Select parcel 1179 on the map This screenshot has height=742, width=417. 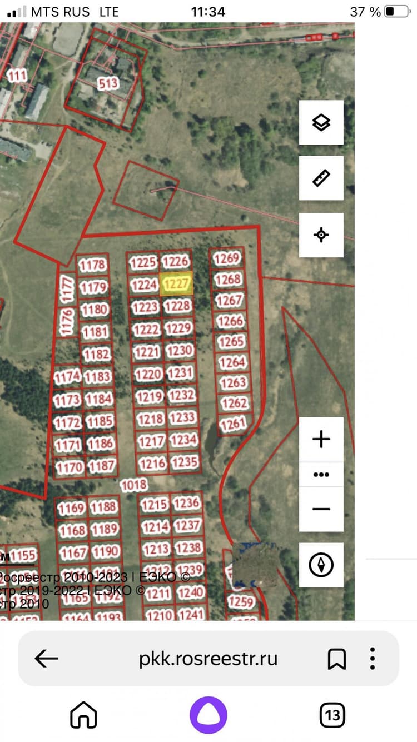[x=93, y=287]
